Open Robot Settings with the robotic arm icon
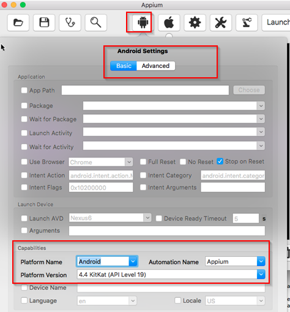Viewport: 290px width, 312px height. (247, 23)
